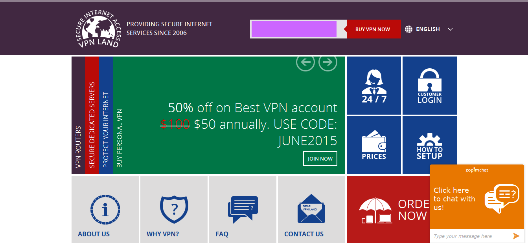The image size is (528, 243).
Task: Open Prices wallet tile
Action: pos(374,145)
